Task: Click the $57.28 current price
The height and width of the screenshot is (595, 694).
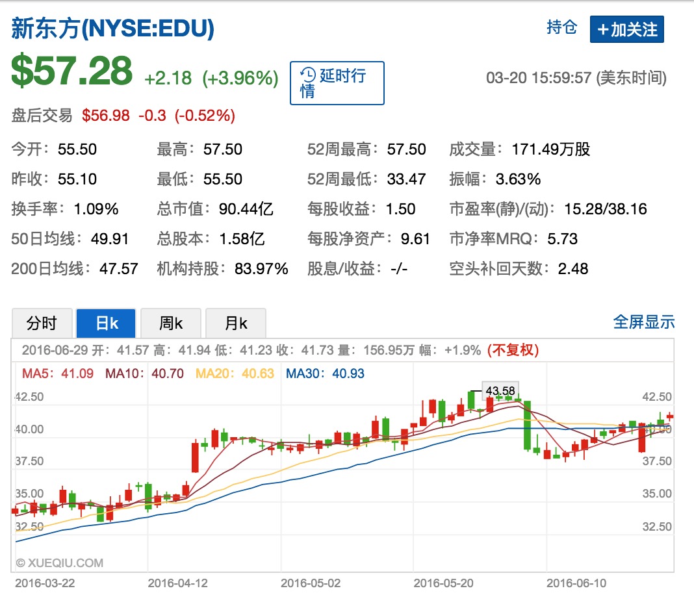Action: [x=72, y=71]
